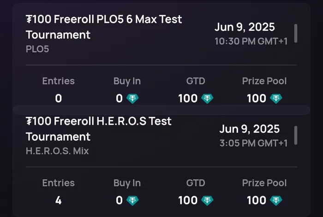
Task: Click the Entries count 0 on PLO5 card
Action: (59, 98)
